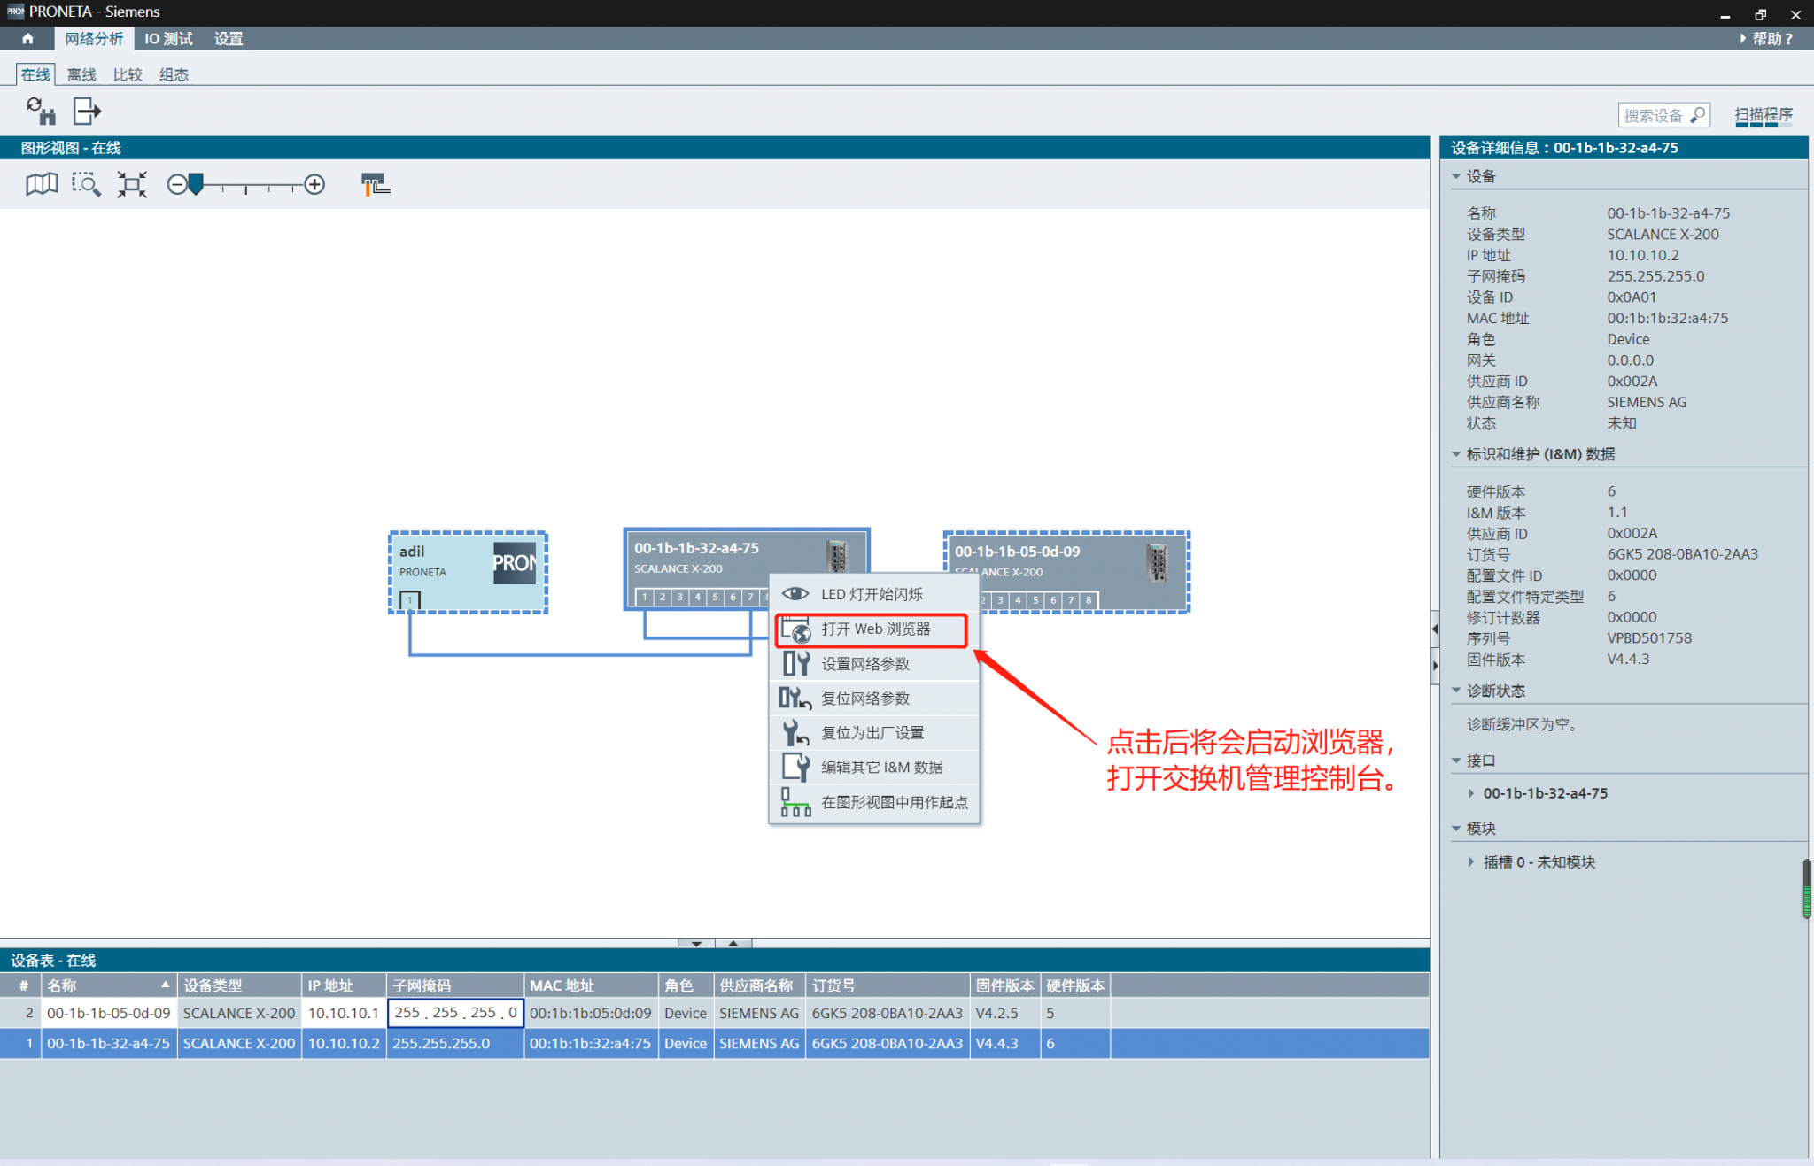The height and width of the screenshot is (1166, 1814).
Task: Click the zoom out minus icon
Action: coord(176,184)
